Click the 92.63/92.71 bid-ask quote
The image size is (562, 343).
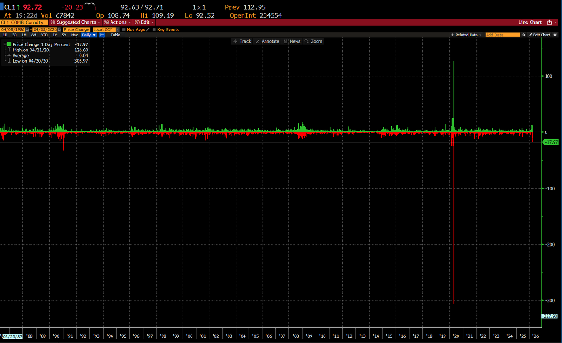(x=141, y=7)
